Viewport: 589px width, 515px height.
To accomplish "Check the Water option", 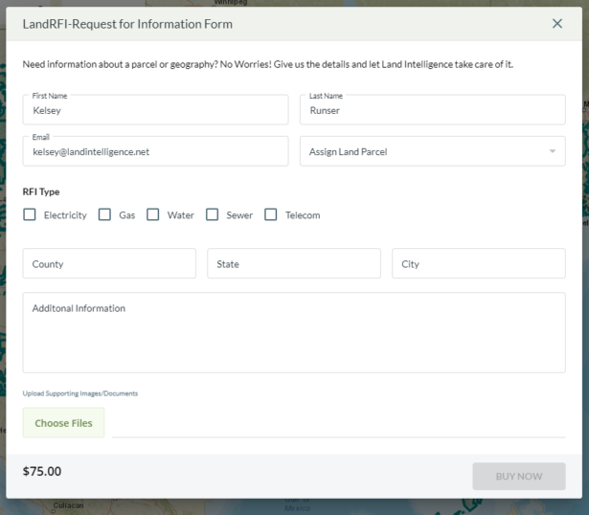I will 153,215.
